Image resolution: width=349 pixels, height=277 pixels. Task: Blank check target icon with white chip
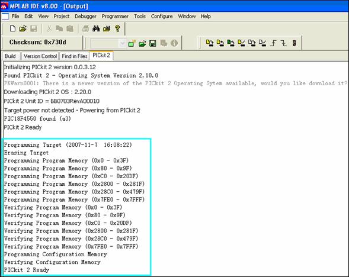click(x=262, y=43)
